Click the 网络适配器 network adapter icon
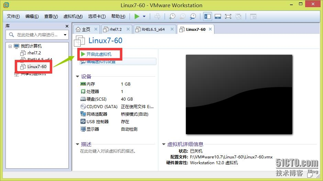The width and height of the screenshot is (323, 181). point(83,114)
